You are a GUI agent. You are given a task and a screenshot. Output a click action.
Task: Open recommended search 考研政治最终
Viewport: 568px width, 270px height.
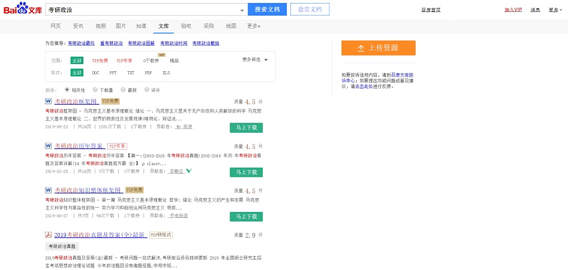pos(81,43)
